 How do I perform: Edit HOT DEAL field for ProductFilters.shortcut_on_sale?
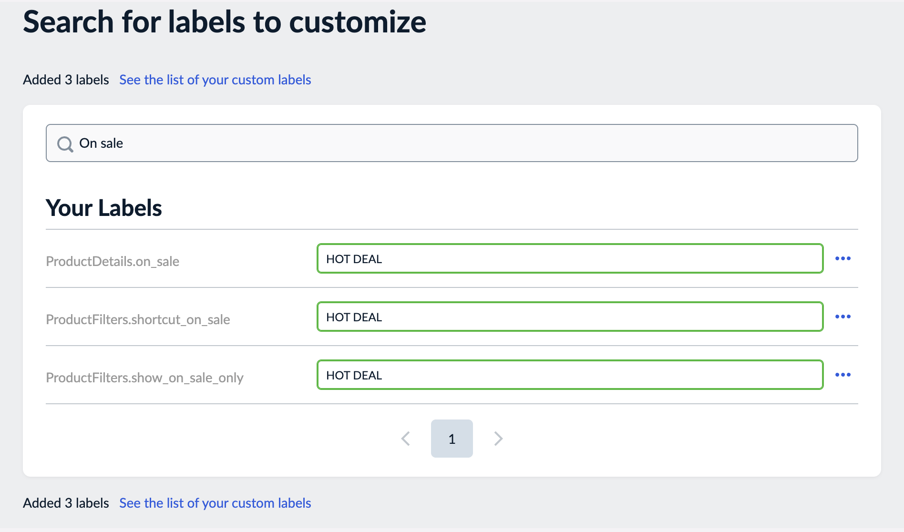(x=570, y=317)
